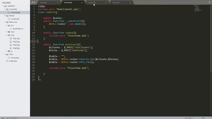Screen dimensions: 212x119
Task: Click the View folder icon
Action: tap(7, 54)
